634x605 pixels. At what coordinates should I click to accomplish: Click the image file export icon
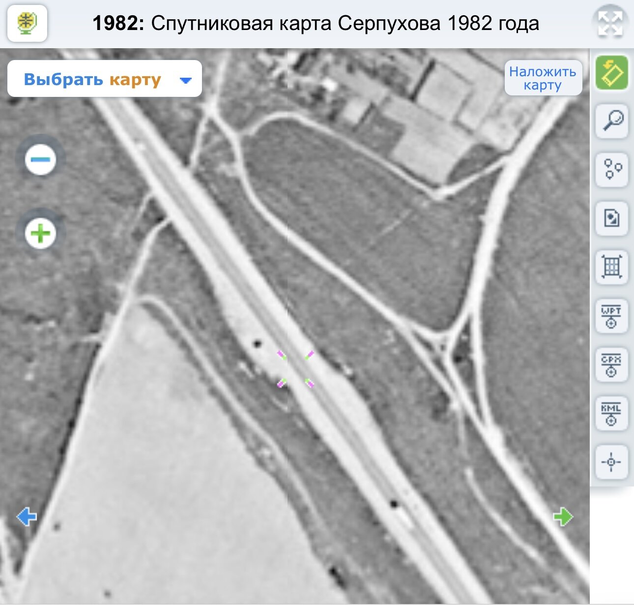pos(611,218)
